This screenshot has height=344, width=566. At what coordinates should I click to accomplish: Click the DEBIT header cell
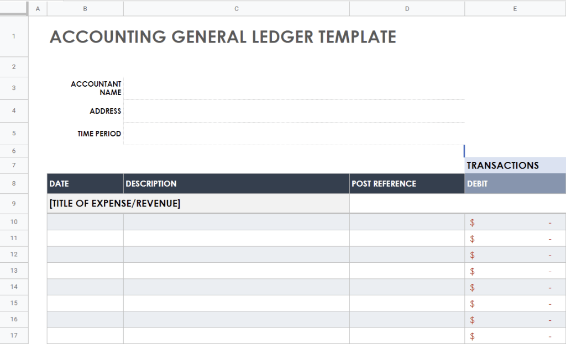pos(515,183)
